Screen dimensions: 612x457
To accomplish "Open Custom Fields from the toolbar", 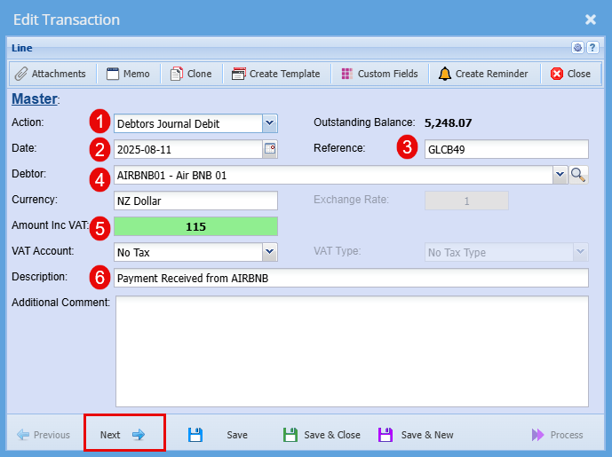I will (379, 74).
